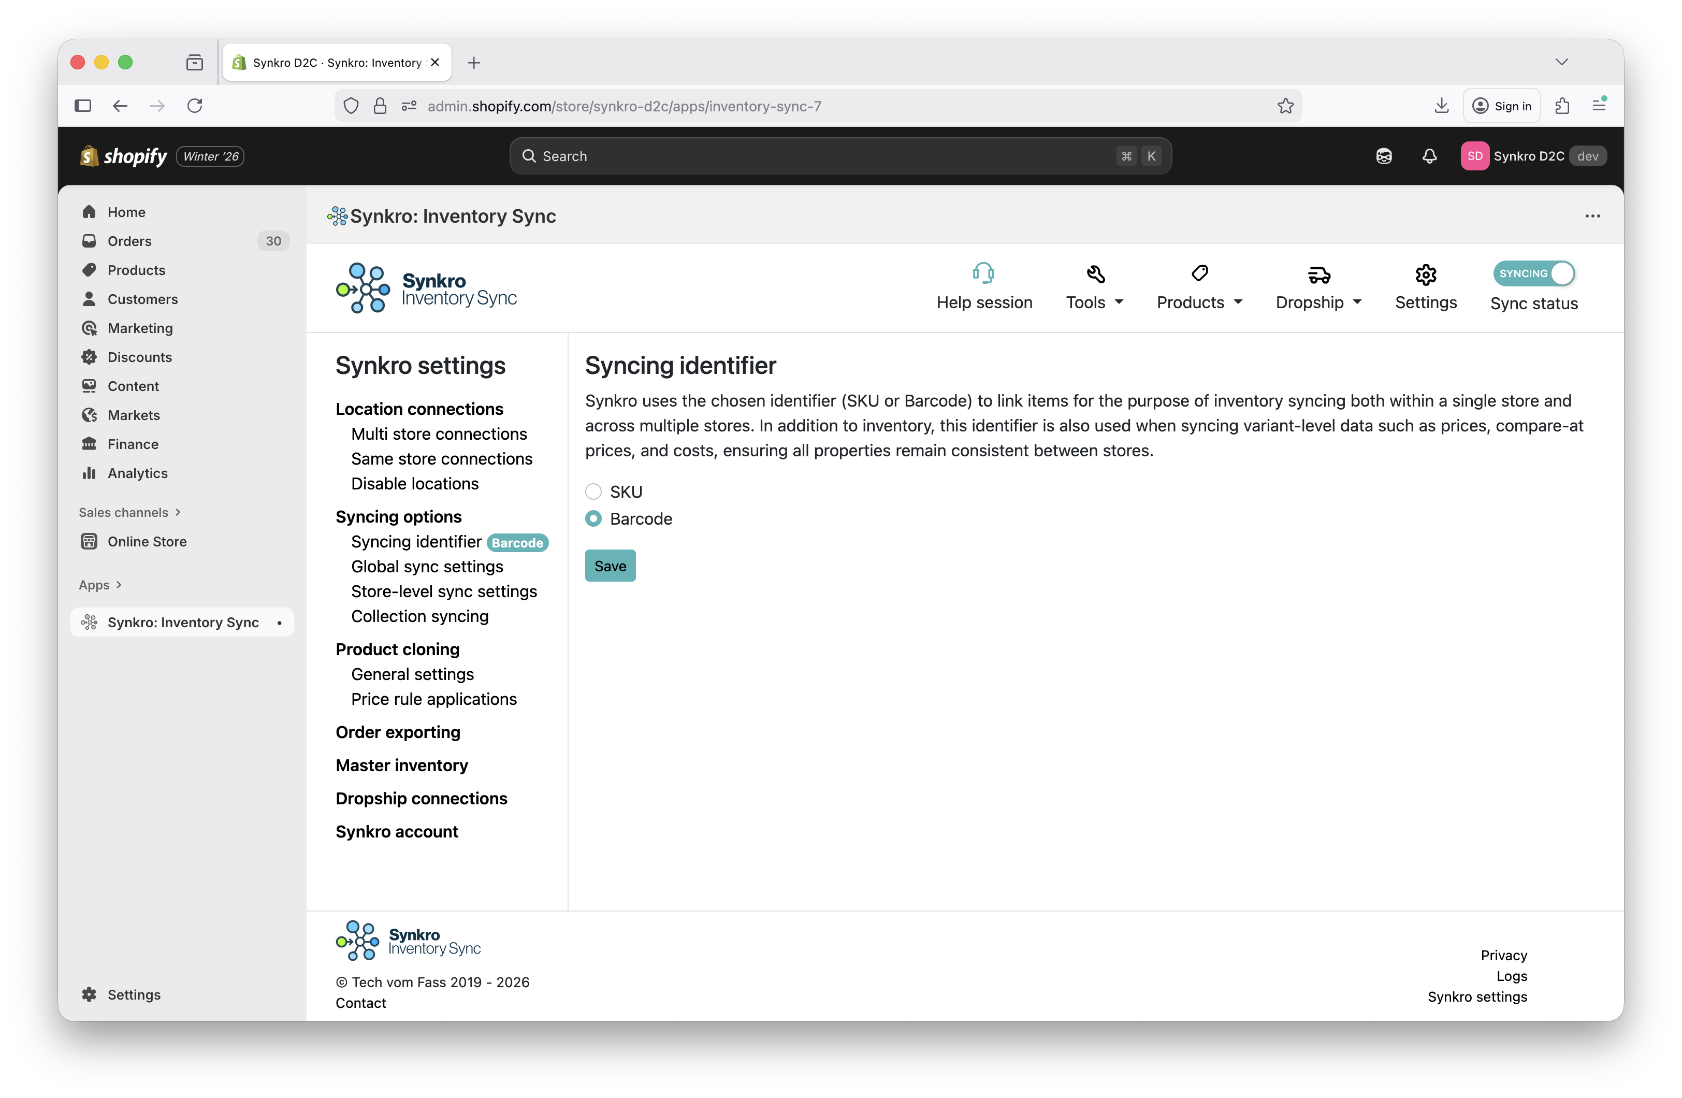Select the Barcode radio button
The height and width of the screenshot is (1098, 1682).
593,519
